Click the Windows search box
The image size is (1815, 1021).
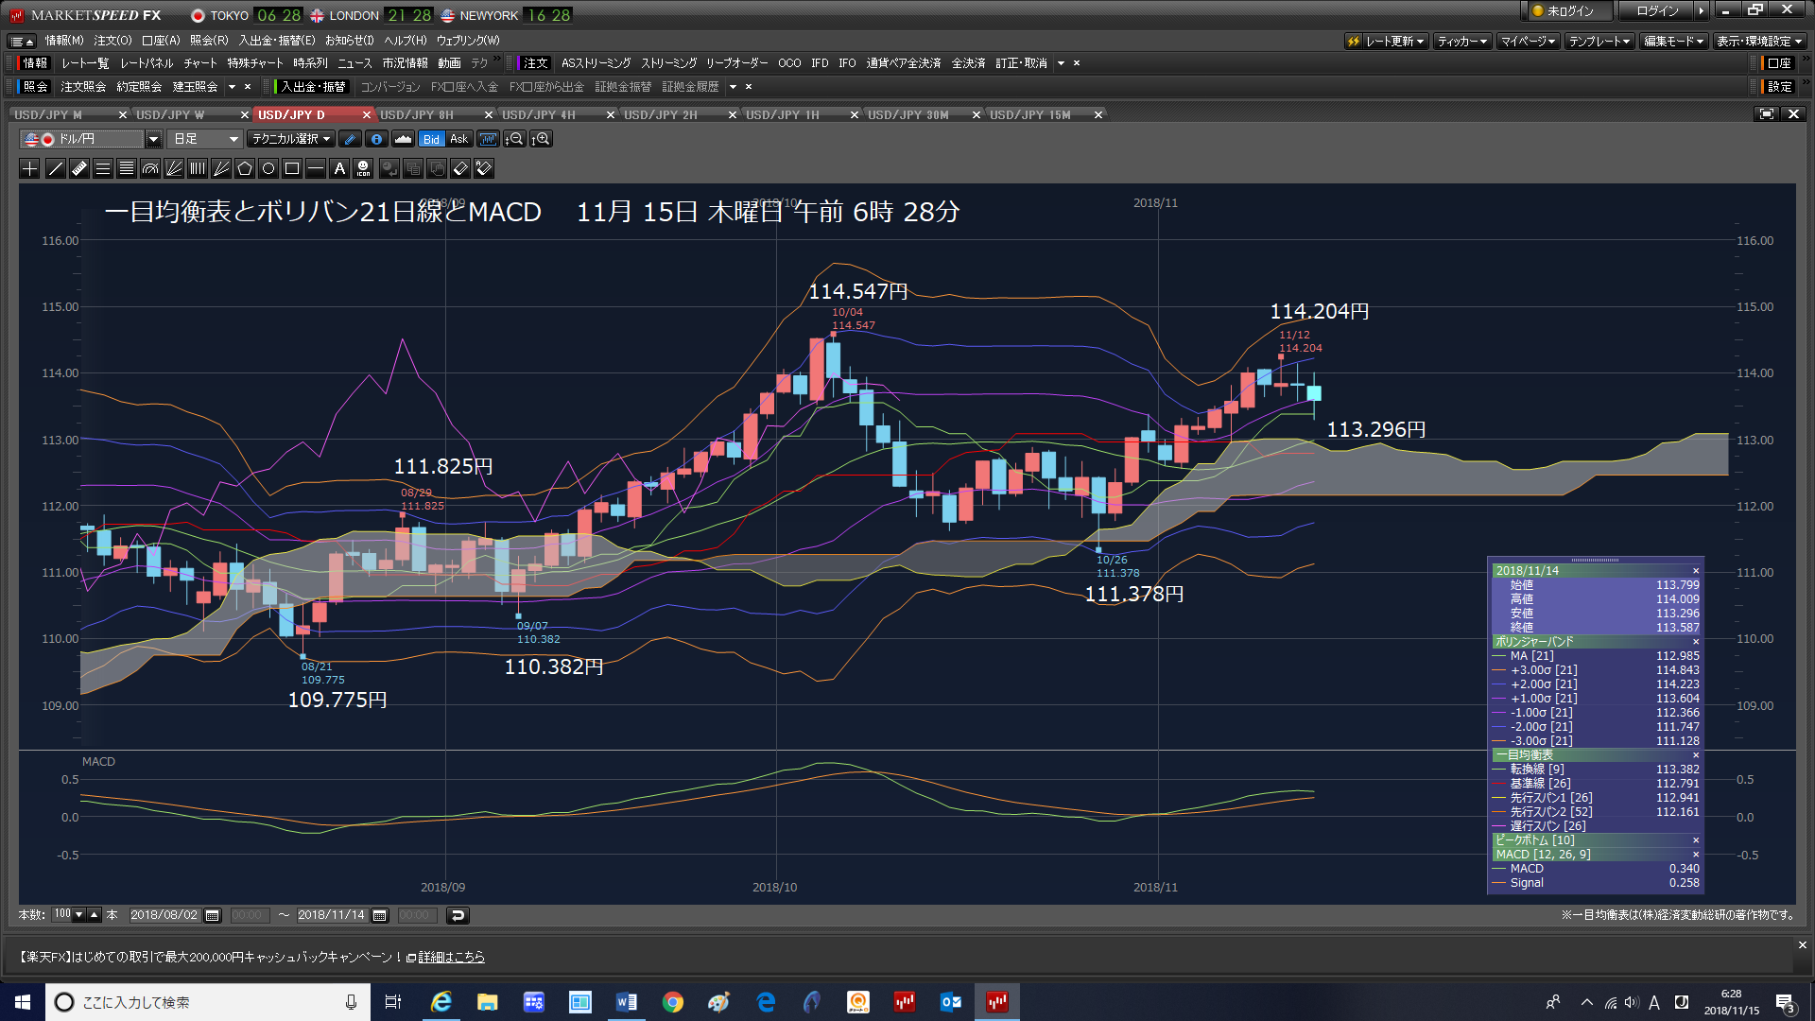pos(206,1002)
